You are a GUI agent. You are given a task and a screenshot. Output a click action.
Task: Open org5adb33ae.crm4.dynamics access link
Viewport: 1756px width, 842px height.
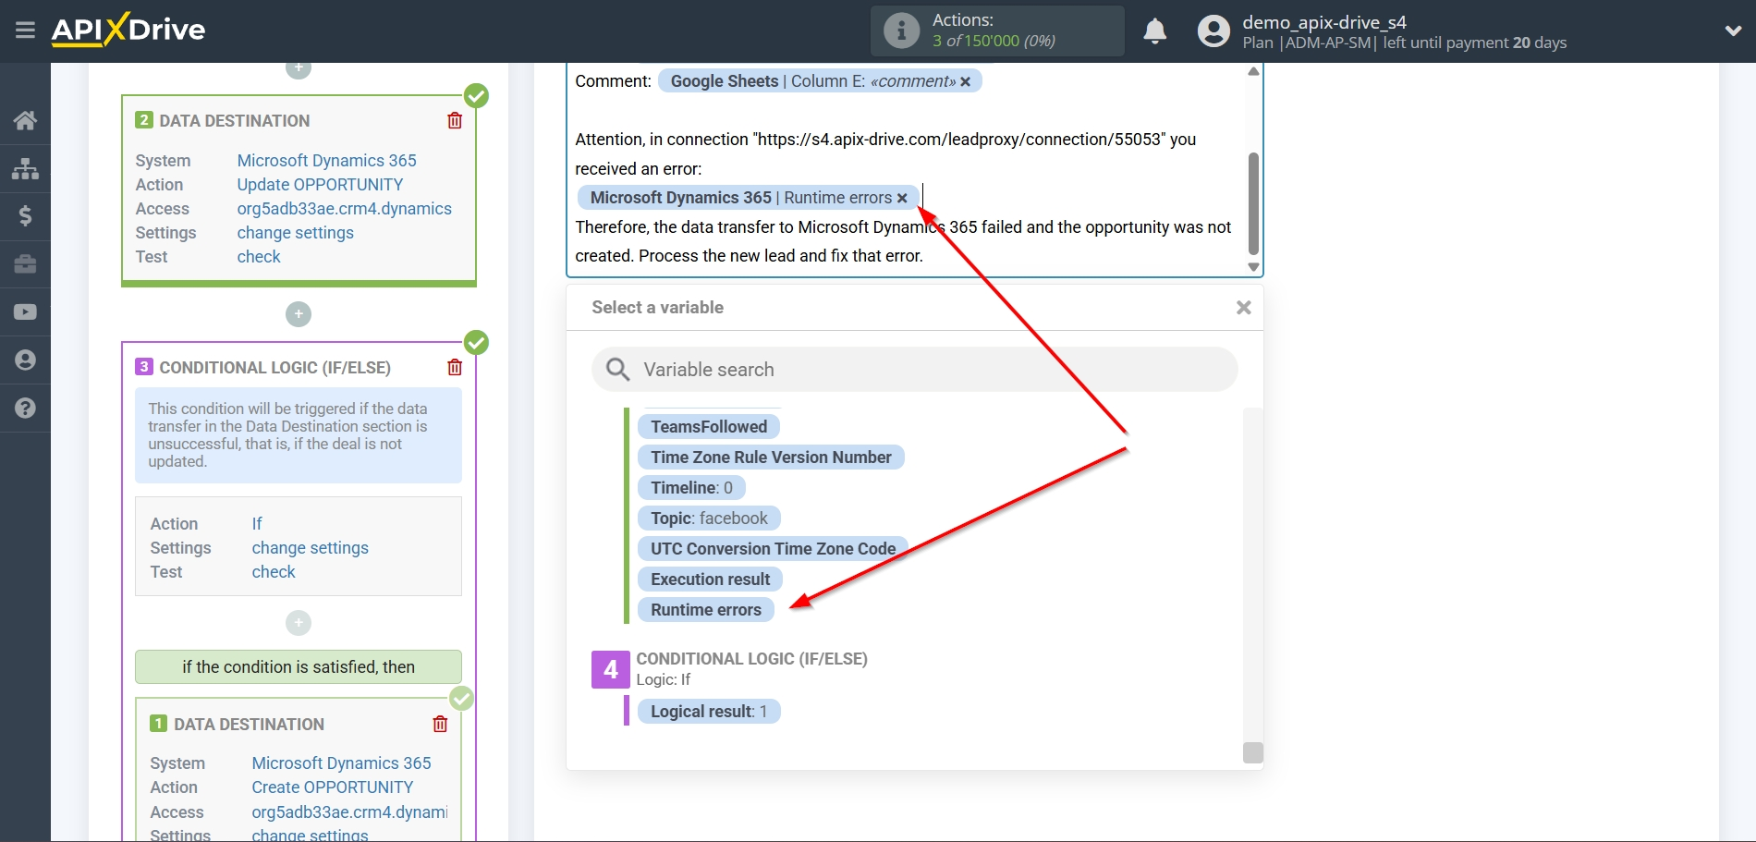click(x=344, y=209)
